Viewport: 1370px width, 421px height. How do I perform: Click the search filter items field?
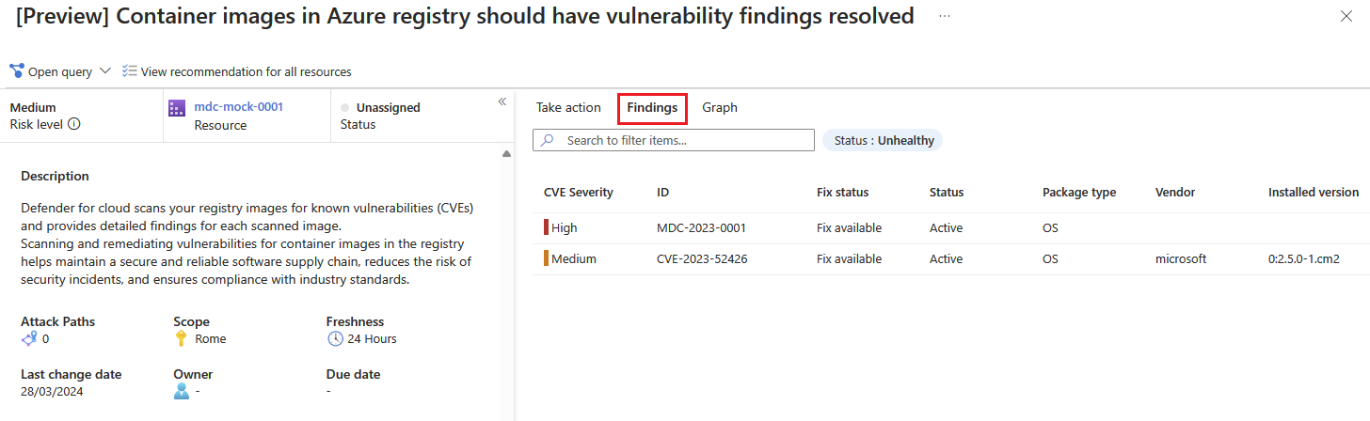click(685, 140)
